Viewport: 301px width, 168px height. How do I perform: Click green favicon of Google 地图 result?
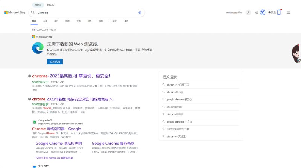[35, 122]
